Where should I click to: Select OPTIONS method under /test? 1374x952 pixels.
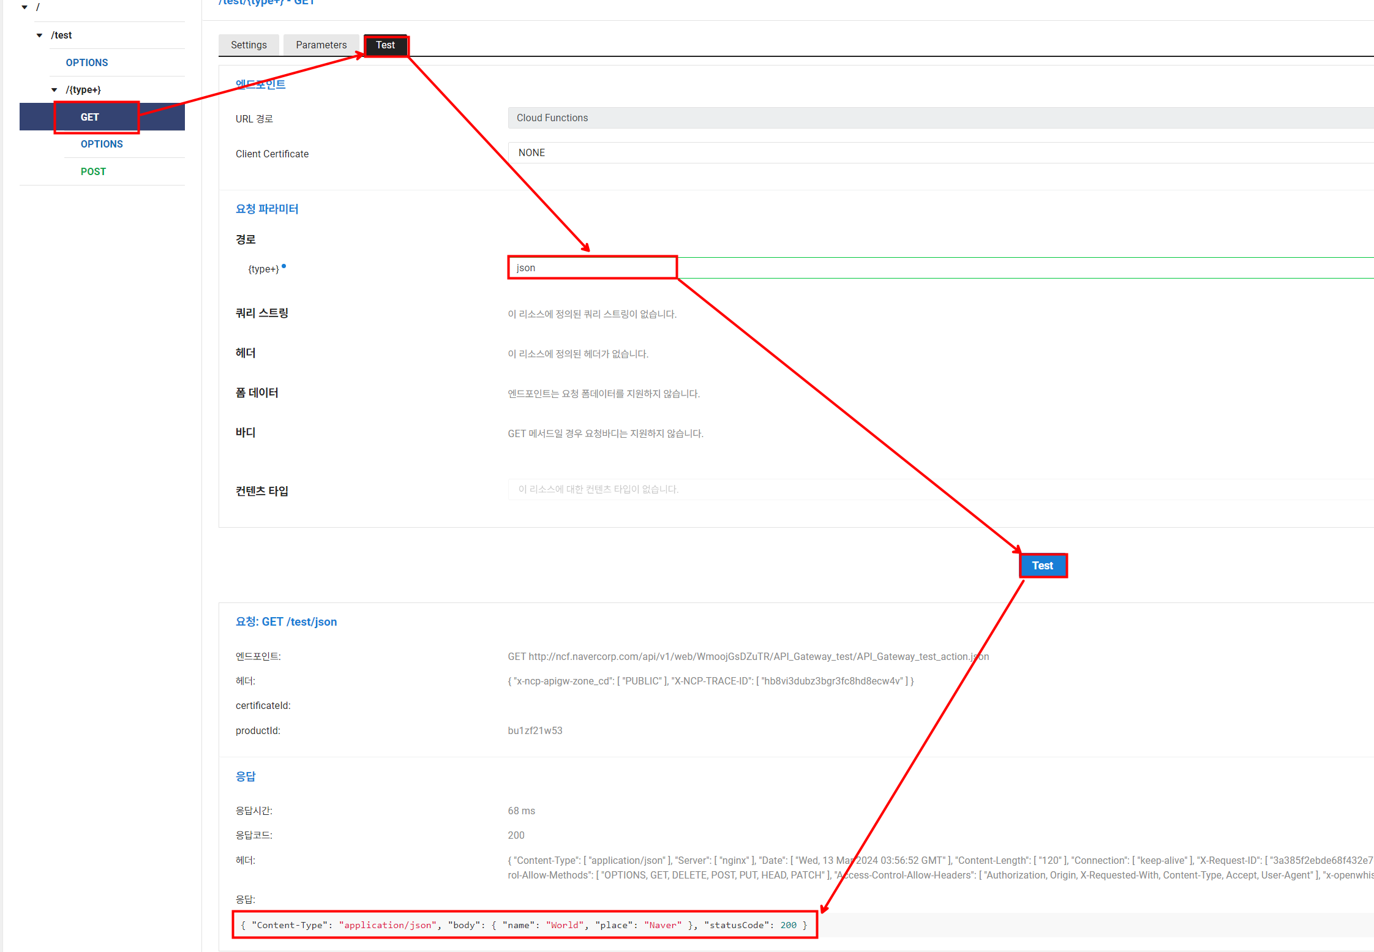click(87, 62)
